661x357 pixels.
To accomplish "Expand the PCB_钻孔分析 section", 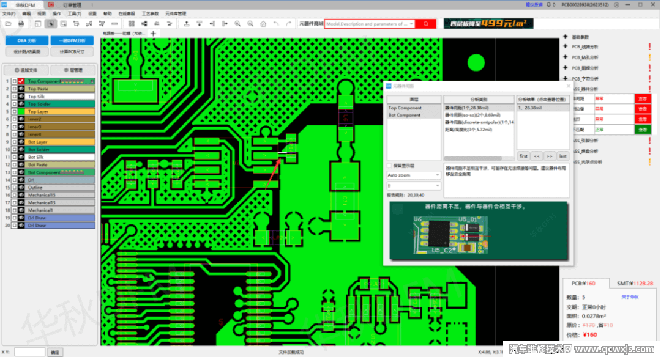I will [x=564, y=57].
